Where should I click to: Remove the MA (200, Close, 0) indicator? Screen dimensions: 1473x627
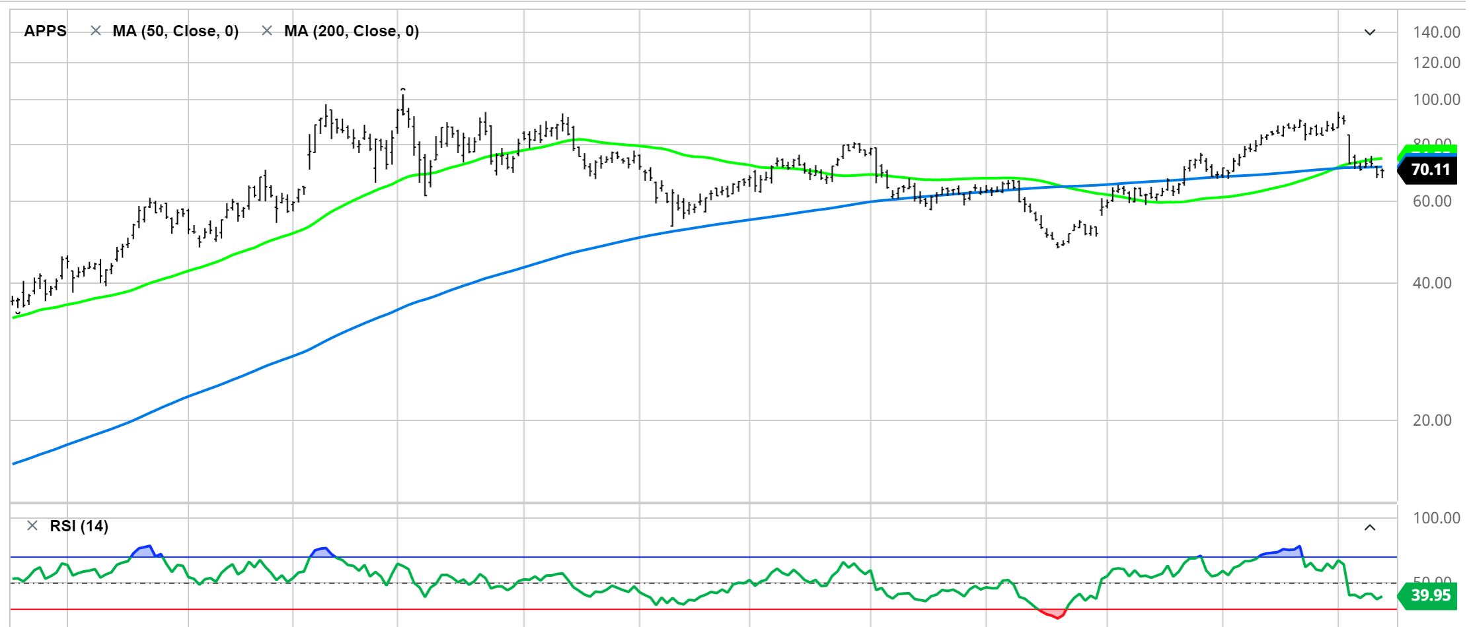267,31
